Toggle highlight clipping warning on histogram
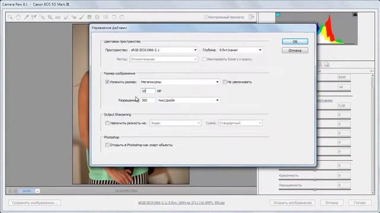 tap(355, 15)
